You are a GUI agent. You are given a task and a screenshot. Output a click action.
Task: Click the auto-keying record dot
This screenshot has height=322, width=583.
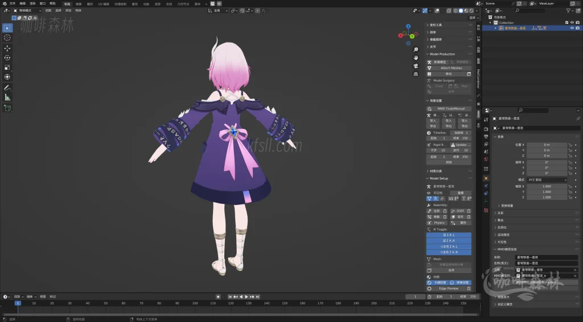(x=218, y=297)
